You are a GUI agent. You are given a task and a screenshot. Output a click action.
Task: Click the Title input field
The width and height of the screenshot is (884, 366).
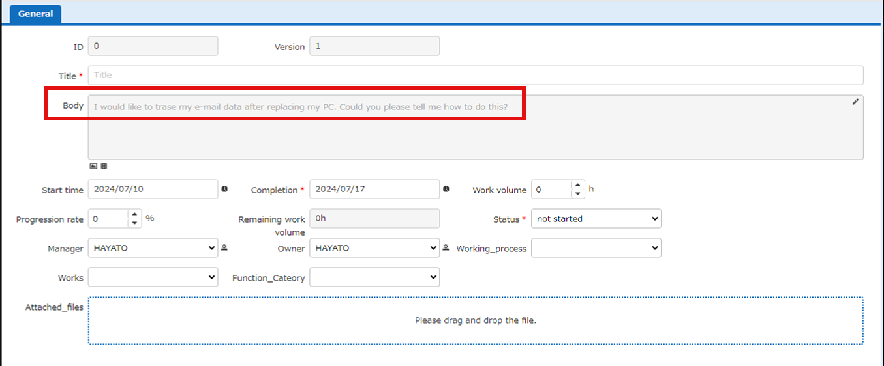[x=476, y=75]
